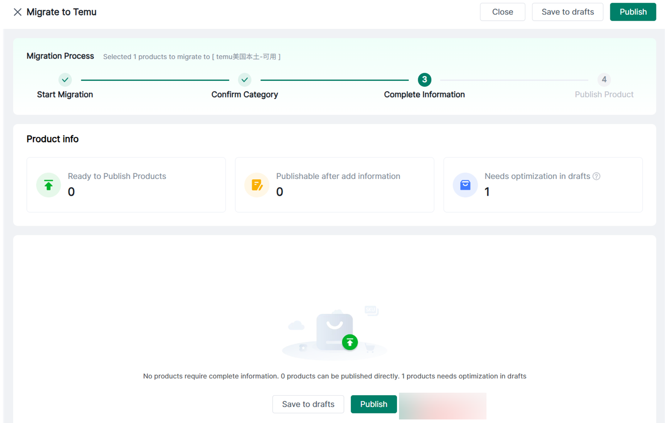This screenshot has width=665, height=423.
Task: Click the Confirm Category checkmark step icon
Action: click(245, 80)
